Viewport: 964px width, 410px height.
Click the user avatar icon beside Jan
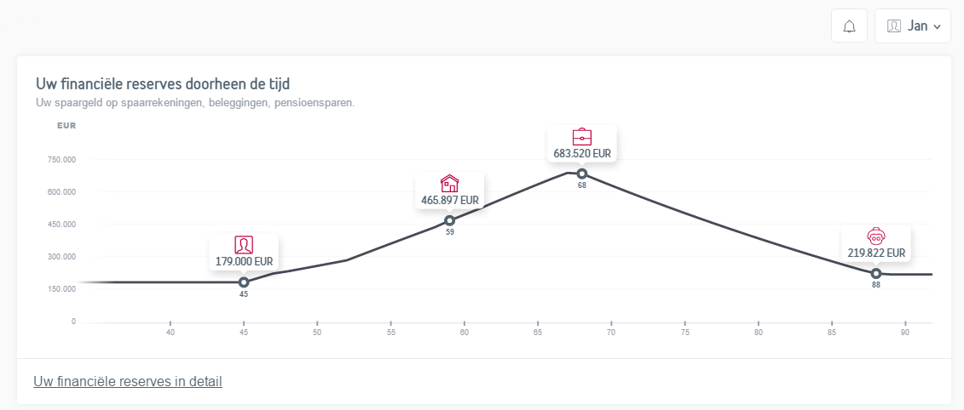pyautogui.click(x=894, y=26)
